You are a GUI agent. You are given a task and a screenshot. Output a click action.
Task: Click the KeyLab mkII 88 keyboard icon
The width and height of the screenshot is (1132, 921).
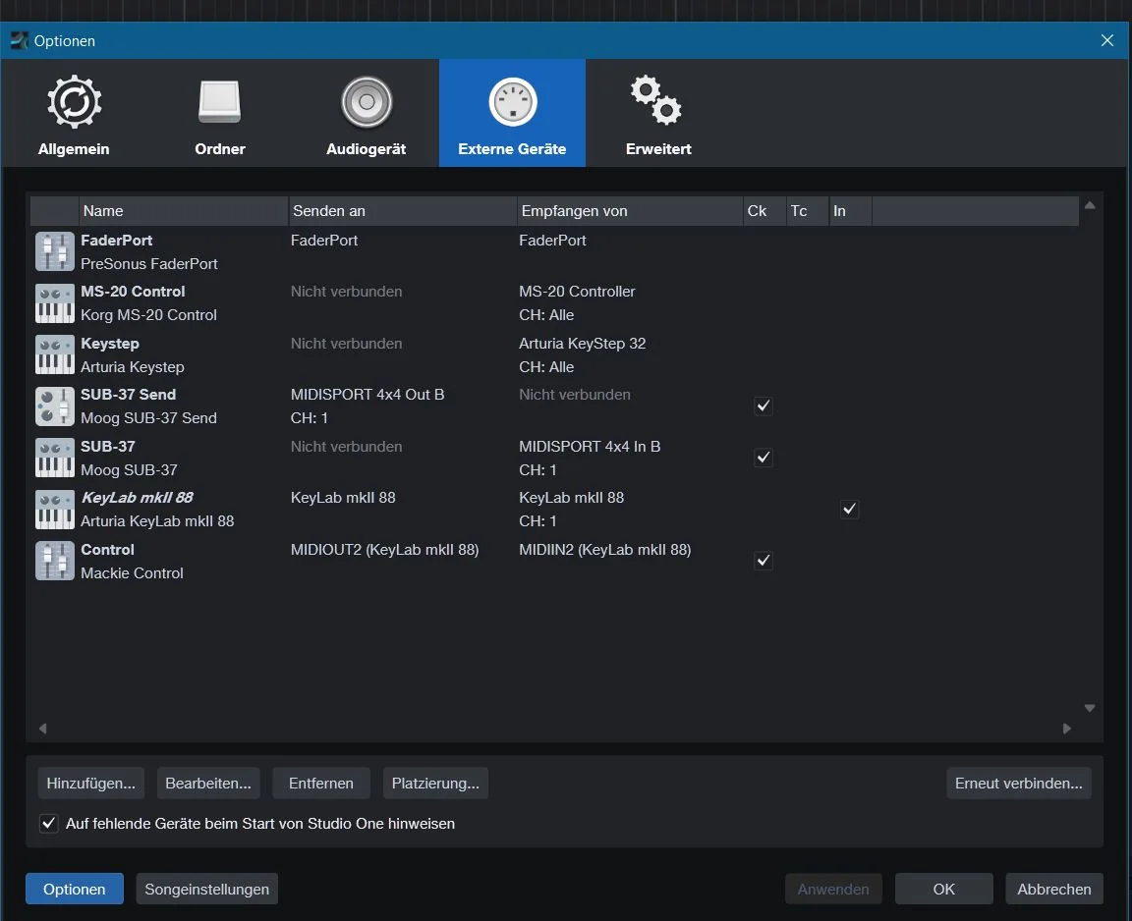(x=55, y=510)
